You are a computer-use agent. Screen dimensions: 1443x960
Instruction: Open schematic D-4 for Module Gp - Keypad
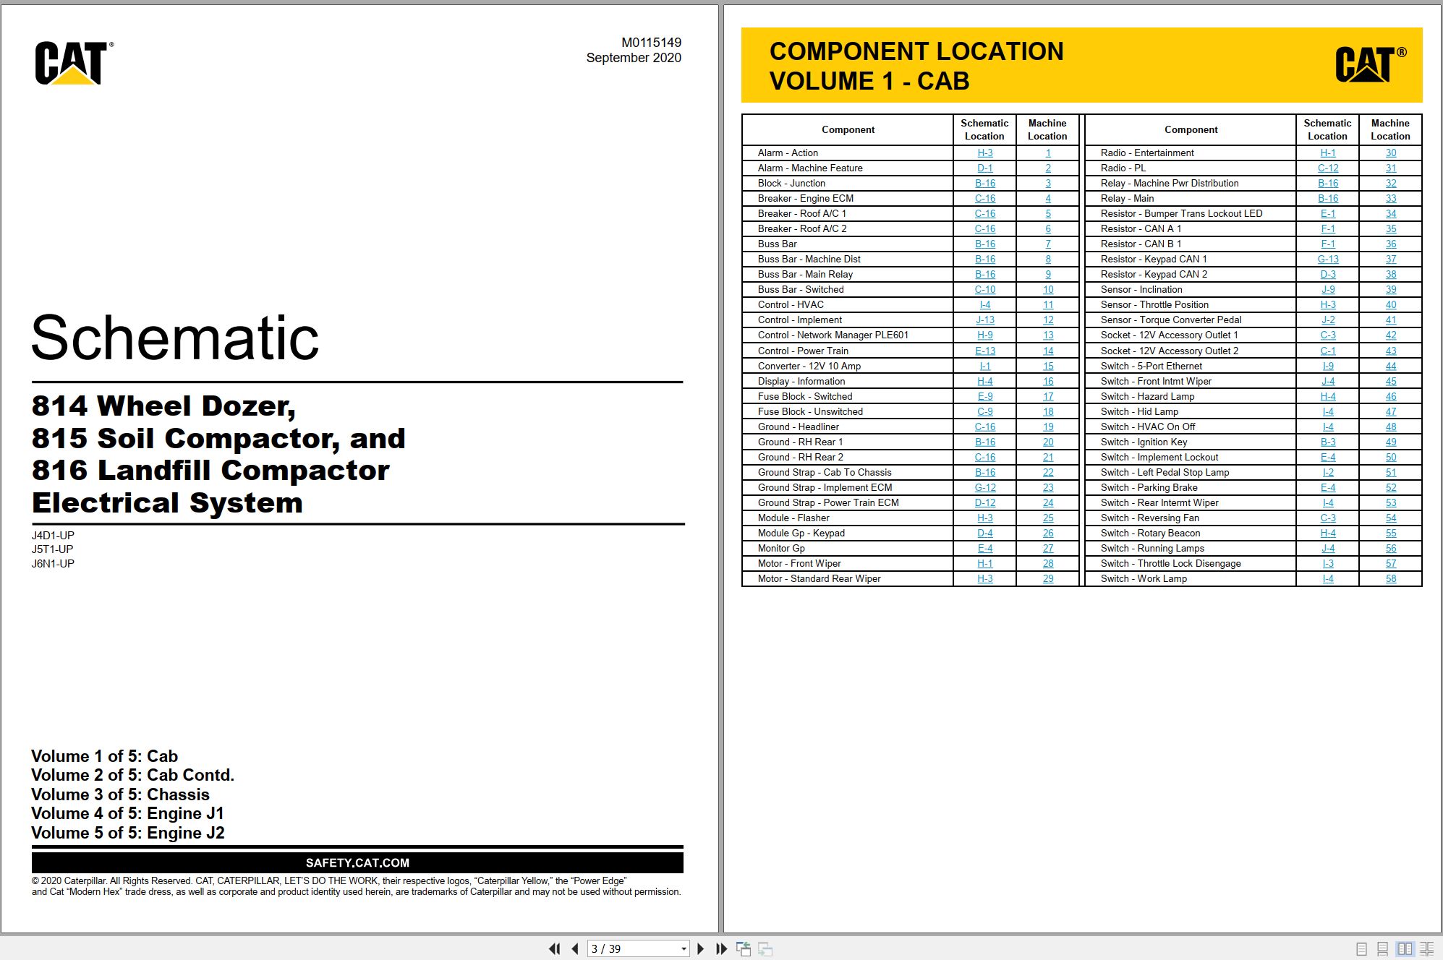pos(984,533)
